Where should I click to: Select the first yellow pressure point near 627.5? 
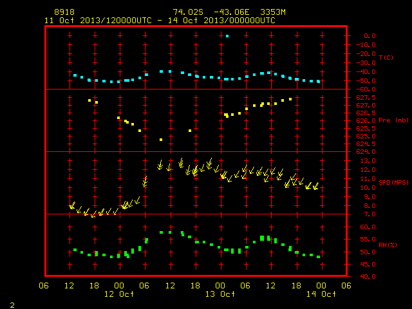pos(89,100)
